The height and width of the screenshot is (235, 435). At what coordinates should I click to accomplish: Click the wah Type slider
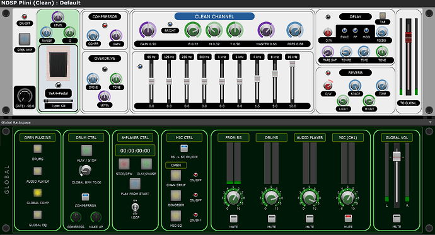58,101
